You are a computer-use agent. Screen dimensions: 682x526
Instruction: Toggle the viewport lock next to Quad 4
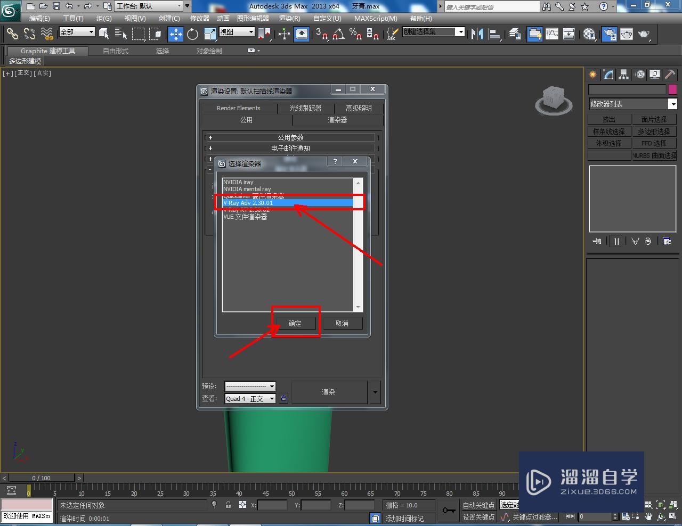point(283,398)
